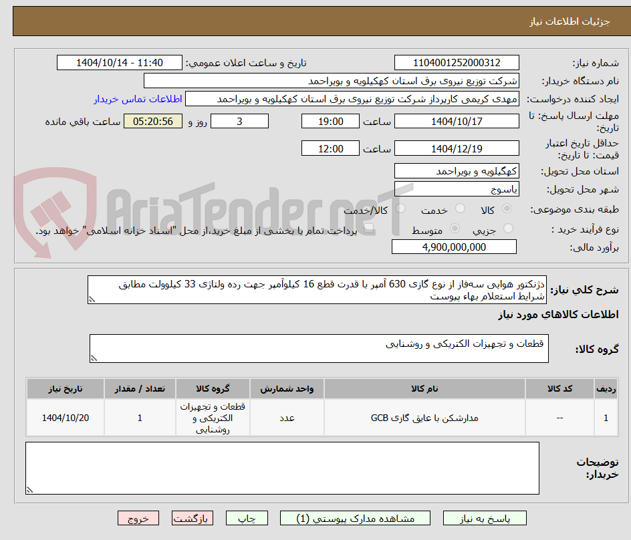
Task: Select the کالا radio button
Action: pyautogui.click(x=506, y=208)
